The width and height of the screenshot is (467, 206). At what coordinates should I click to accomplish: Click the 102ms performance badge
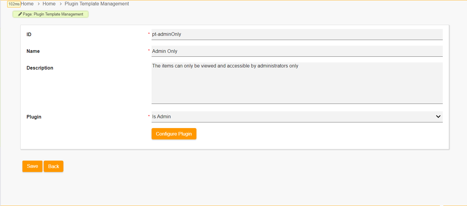point(14,4)
